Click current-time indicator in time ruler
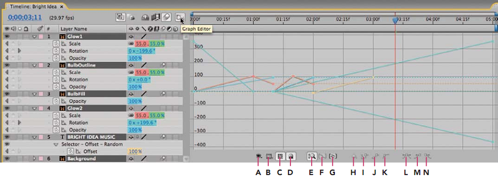This screenshot has width=498, height=177. coord(395,20)
